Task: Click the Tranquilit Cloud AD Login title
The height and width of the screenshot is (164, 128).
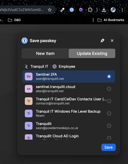Action: (x=57, y=136)
